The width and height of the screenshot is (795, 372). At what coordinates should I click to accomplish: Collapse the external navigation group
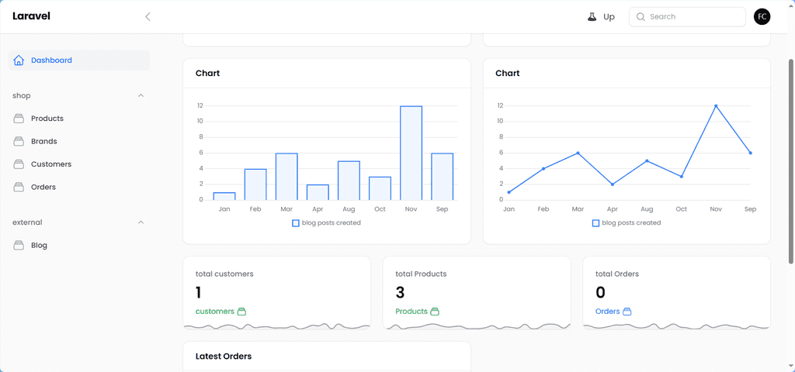pyautogui.click(x=141, y=222)
